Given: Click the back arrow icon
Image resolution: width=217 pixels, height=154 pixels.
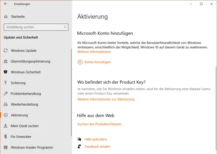Looking at the screenshot, I should (5, 4).
